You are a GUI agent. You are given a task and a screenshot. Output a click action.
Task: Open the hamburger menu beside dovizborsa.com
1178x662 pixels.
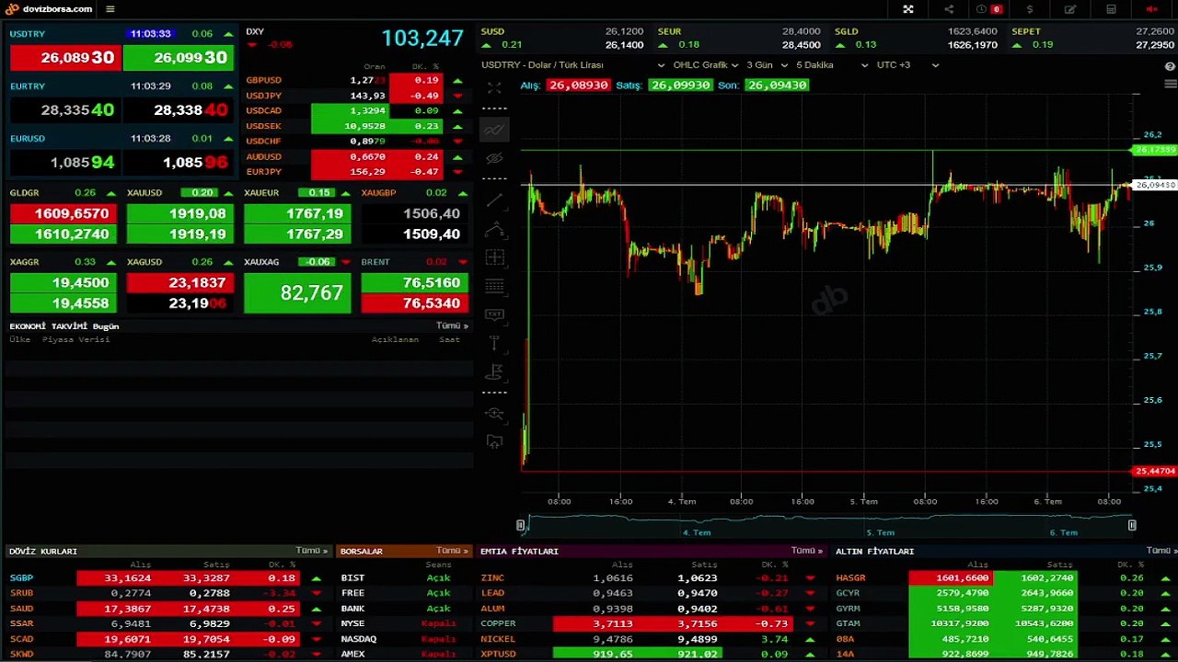[110, 9]
